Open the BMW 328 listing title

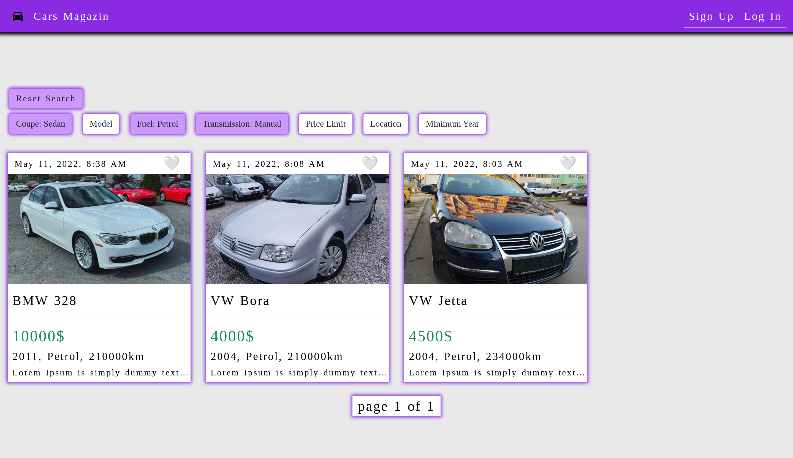click(x=44, y=300)
